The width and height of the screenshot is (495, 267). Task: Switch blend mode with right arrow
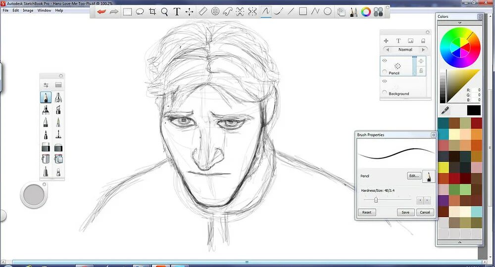(423, 49)
